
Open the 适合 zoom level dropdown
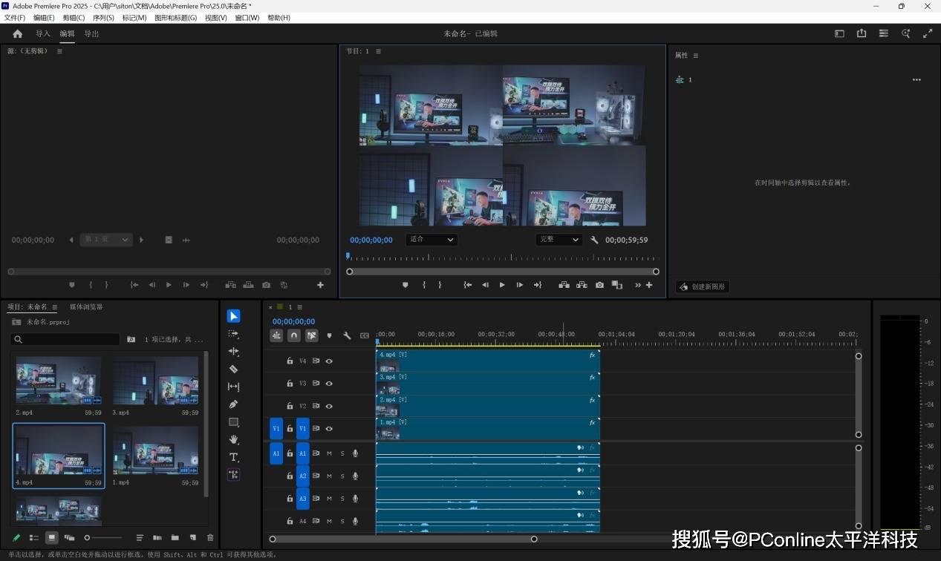coord(432,240)
